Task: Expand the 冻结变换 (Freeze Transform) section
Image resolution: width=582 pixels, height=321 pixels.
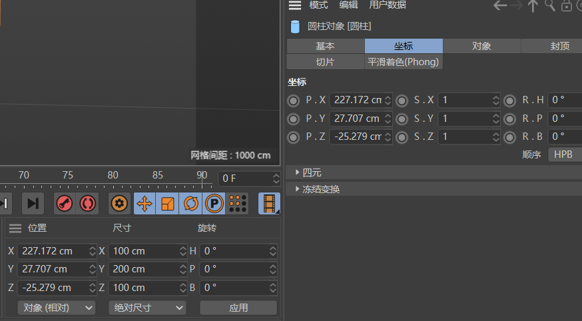Action: tap(320, 189)
